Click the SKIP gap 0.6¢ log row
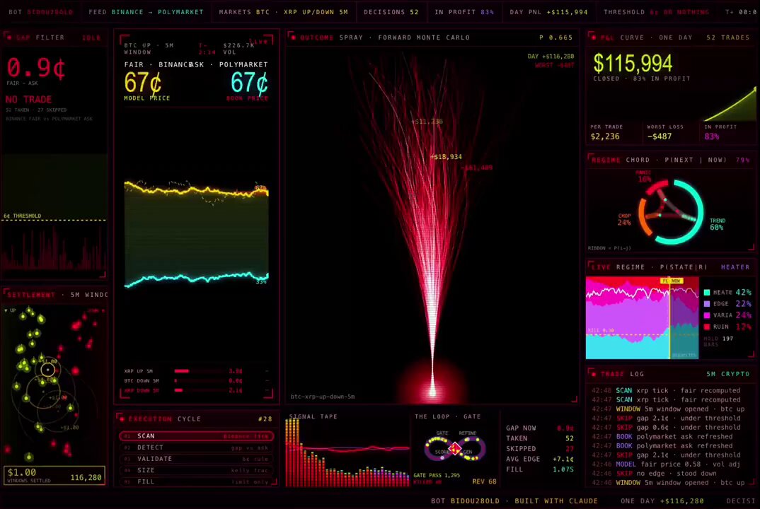Screen dimensions: 760x509 (x=667, y=427)
